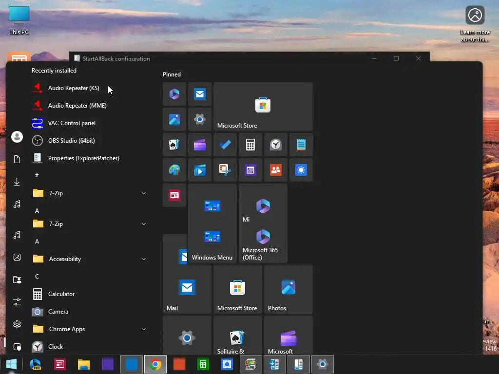Open the wide Microsoft Store tile beside small Settings tile
The width and height of the screenshot is (499, 374).
(263, 107)
